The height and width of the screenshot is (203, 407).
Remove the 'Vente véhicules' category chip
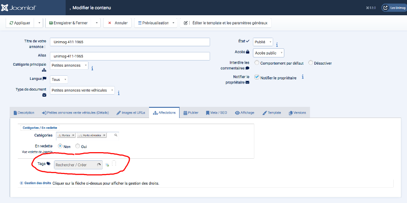point(104,135)
